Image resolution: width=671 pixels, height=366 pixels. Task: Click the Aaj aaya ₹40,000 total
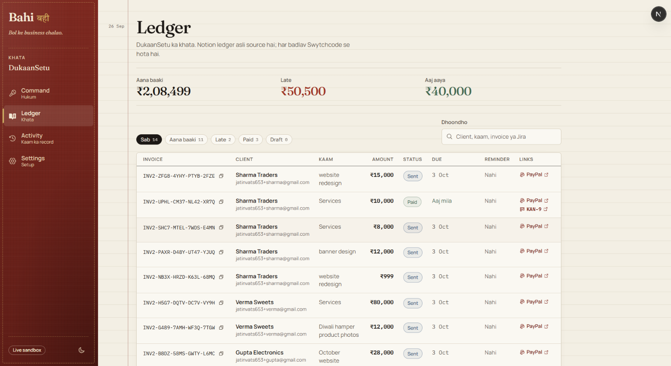[448, 91]
